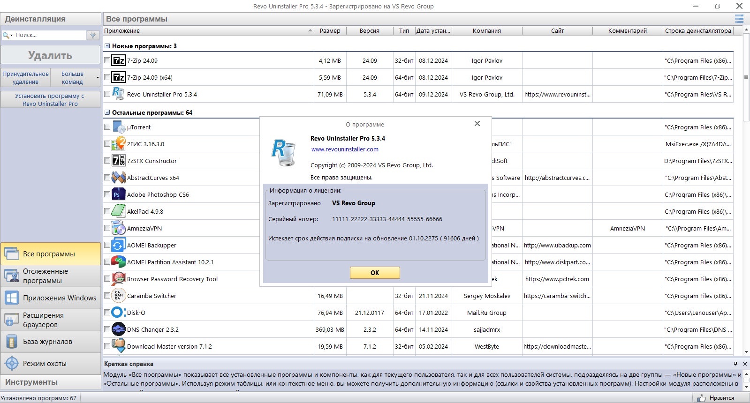The image size is (750, 403).
Task: Open the search options magnifier dropdown
Action: coord(8,35)
